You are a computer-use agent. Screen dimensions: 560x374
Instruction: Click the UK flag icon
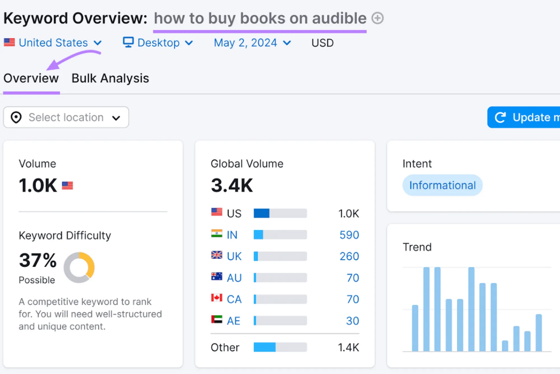click(x=217, y=255)
